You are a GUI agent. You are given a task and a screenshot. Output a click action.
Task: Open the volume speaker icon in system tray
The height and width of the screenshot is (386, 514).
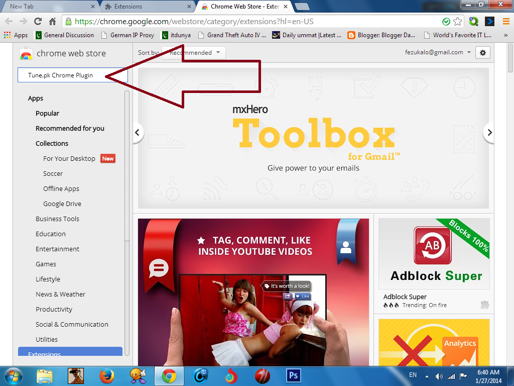tap(439, 376)
